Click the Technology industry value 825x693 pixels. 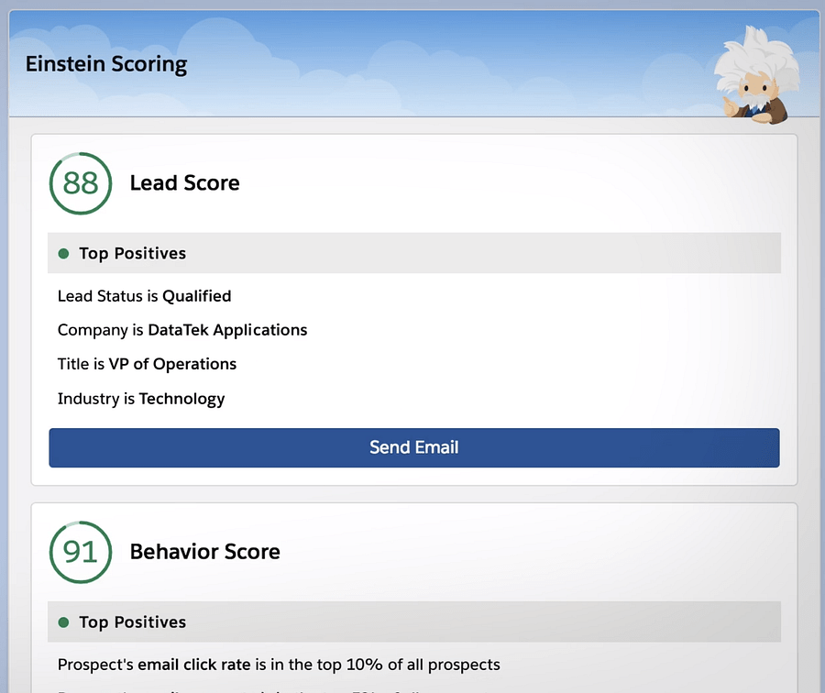181,399
